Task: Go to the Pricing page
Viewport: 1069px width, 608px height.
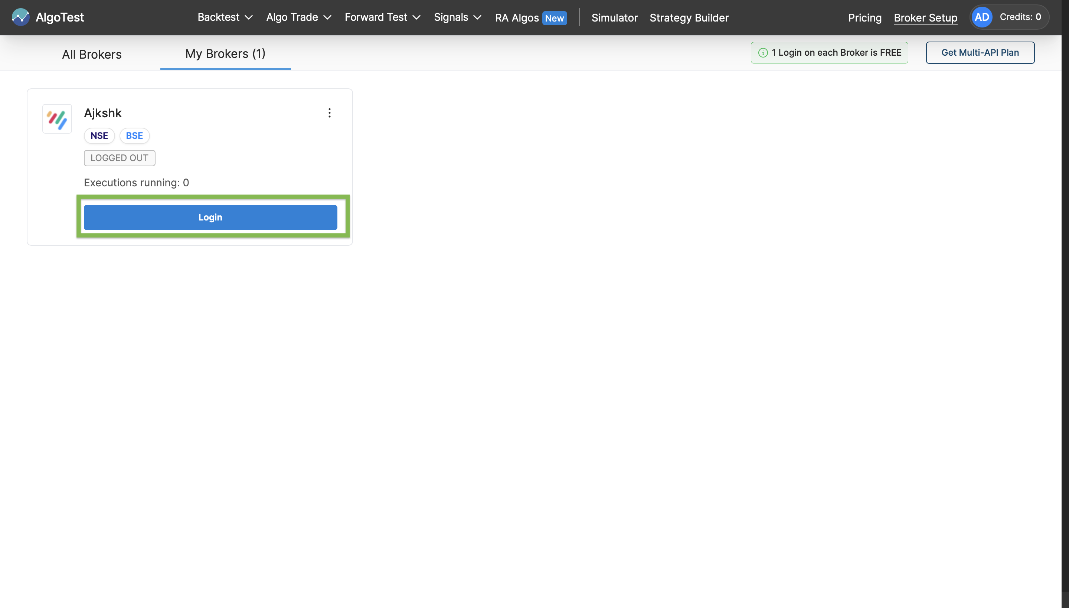Action: 865,17
